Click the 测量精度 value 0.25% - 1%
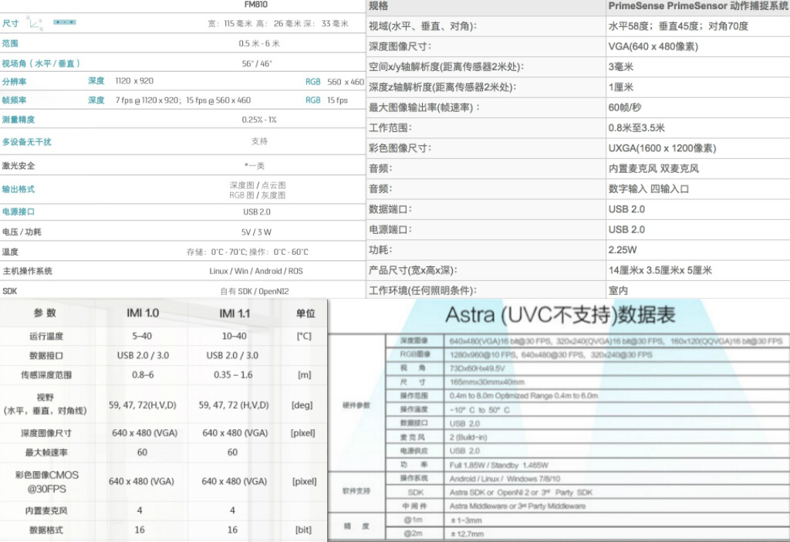The height and width of the screenshot is (542, 790). [259, 120]
